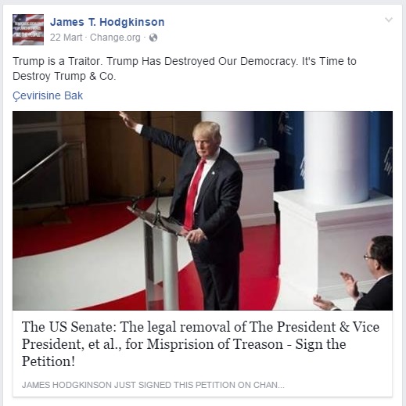The width and height of the screenshot is (406, 406).
Task: Click the red tie in the photo
Action: [x=194, y=194]
